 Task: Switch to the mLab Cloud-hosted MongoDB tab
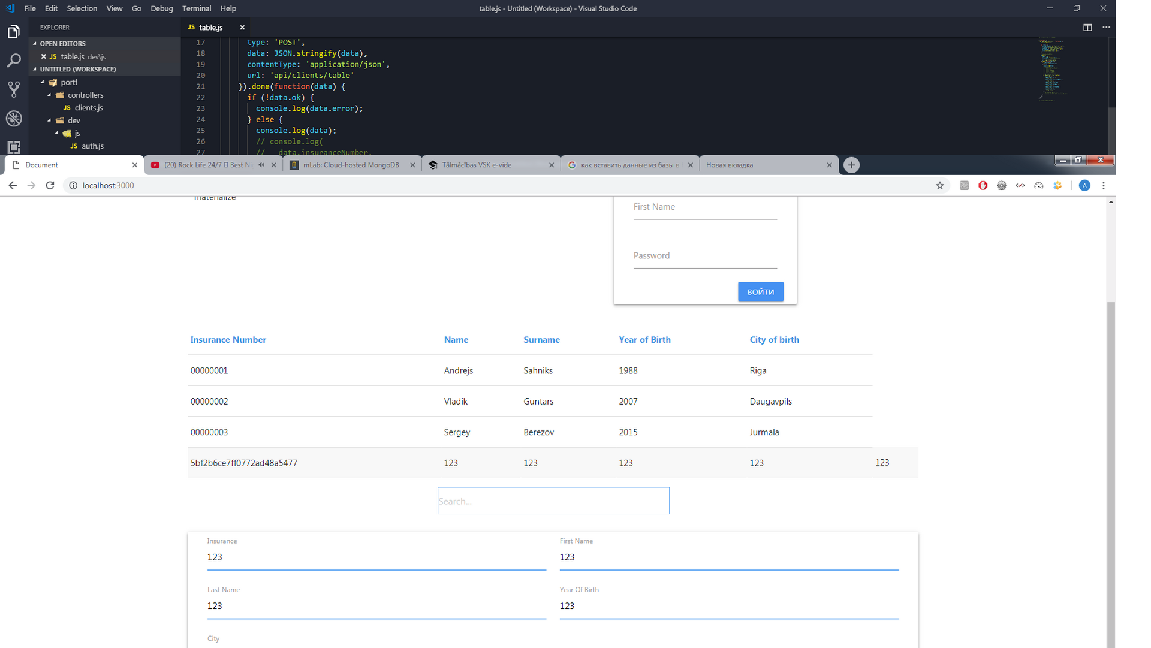351,165
